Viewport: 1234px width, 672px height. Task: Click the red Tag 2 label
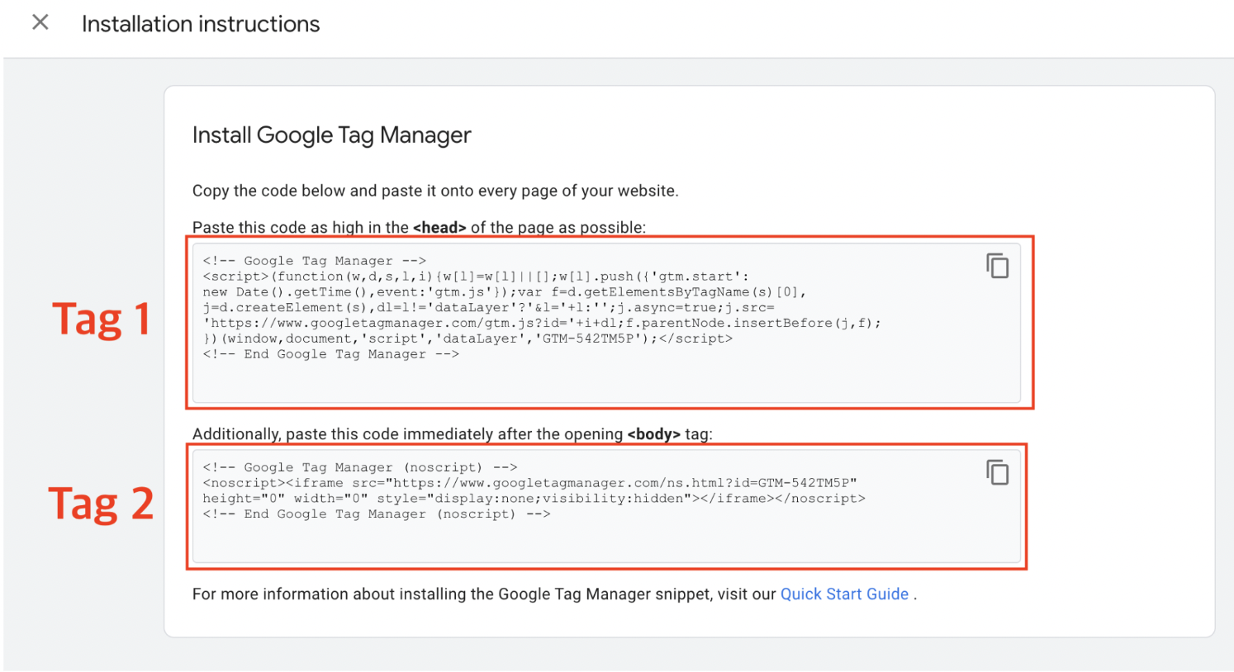(x=101, y=504)
